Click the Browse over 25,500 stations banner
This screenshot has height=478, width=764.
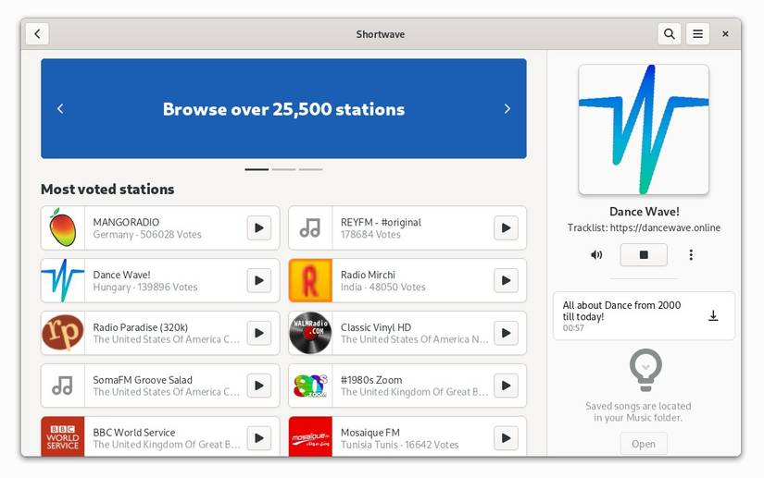click(x=283, y=109)
